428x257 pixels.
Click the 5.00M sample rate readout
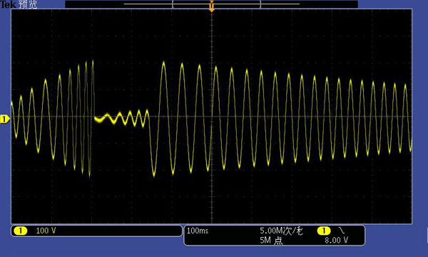click(282, 231)
